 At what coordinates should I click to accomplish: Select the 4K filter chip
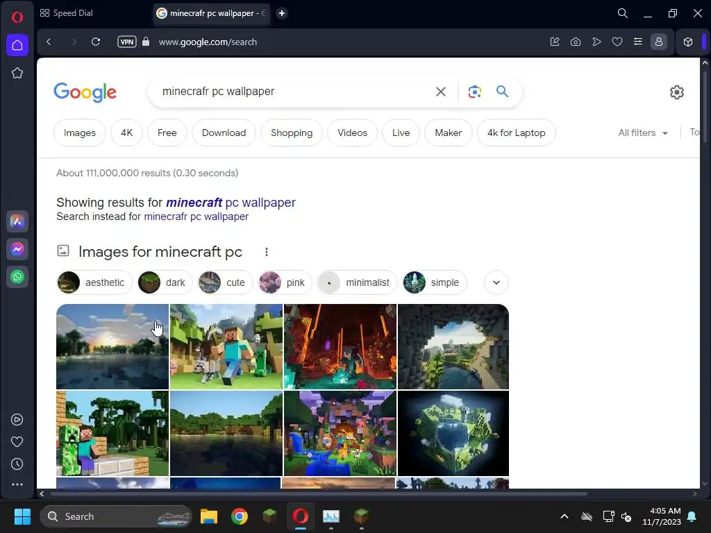[126, 133]
